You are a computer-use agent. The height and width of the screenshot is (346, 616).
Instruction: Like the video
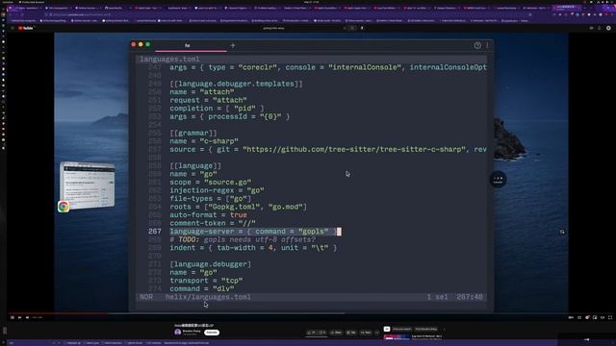pyautogui.click(x=312, y=333)
